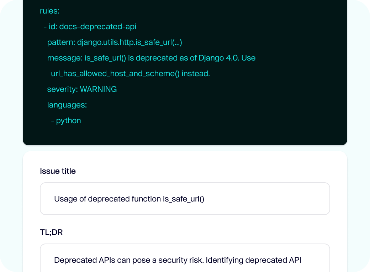This screenshot has width=370, height=272.
Task: Click the 'Issue title' label
Action: pos(58,171)
